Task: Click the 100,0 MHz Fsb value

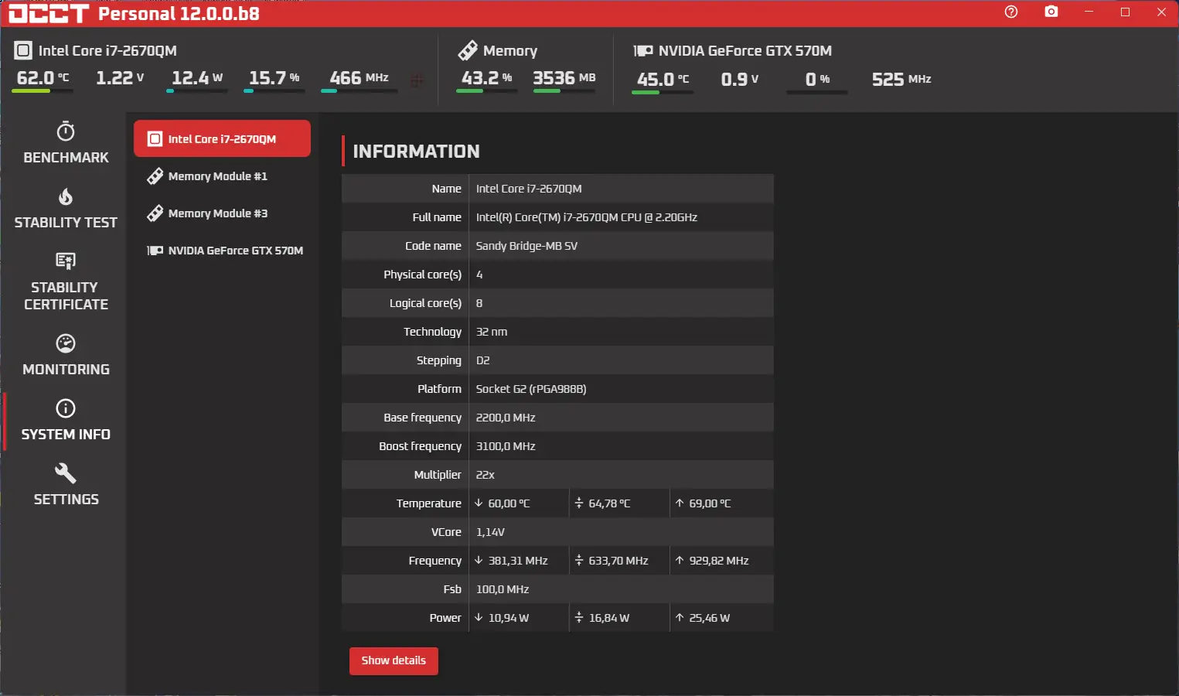Action: click(503, 589)
